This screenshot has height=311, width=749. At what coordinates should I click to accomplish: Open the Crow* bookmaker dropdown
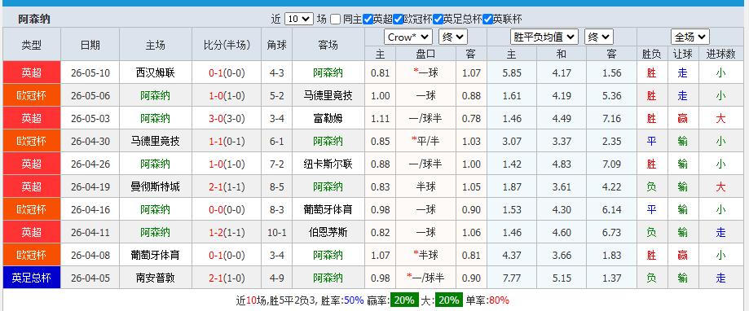408,37
